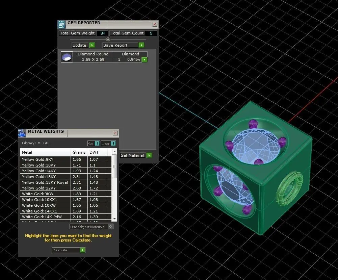Click the Diamond Round shape cell
This screenshot has height=280, width=338.
(93, 54)
